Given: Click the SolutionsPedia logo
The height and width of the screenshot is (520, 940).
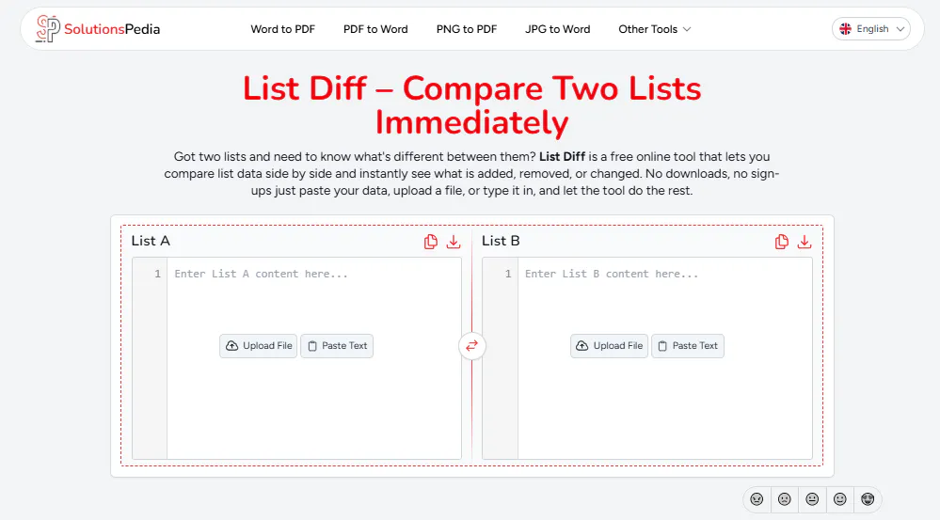Looking at the screenshot, I should [x=98, y=29].
